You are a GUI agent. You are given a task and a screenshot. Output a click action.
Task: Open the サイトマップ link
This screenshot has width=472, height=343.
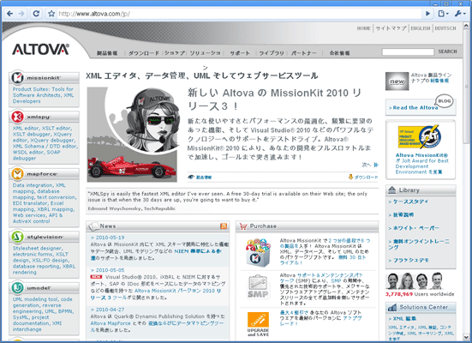(x=391, y=28)
